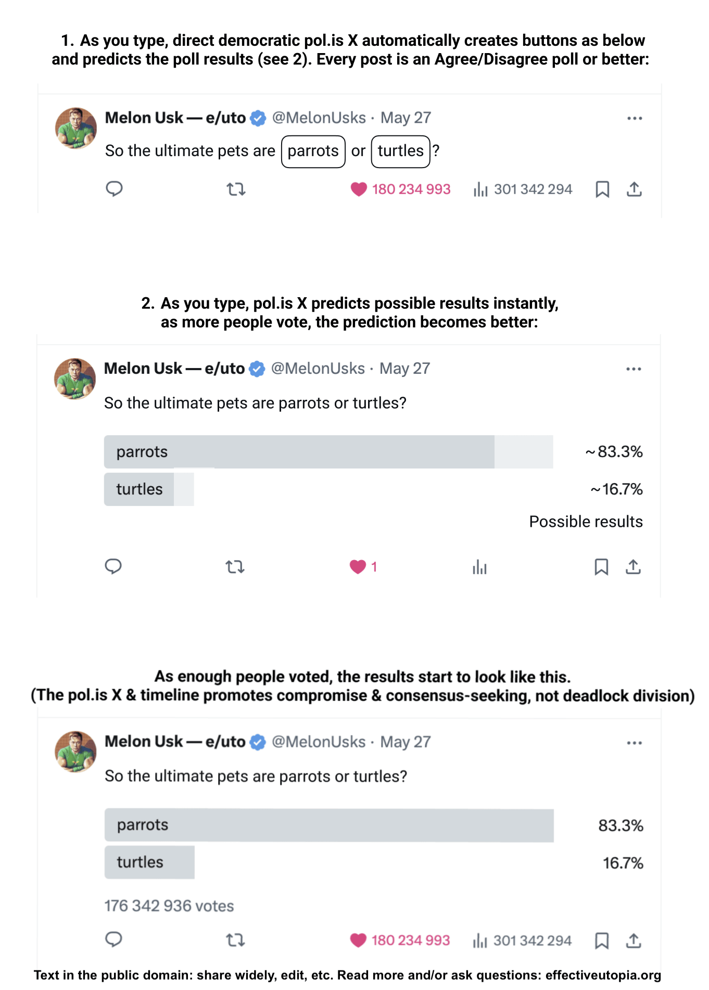Like the first post with 180 234 993 likes
Image resolution: width=709 pixels, height=990 pixels.
(400, 189)
